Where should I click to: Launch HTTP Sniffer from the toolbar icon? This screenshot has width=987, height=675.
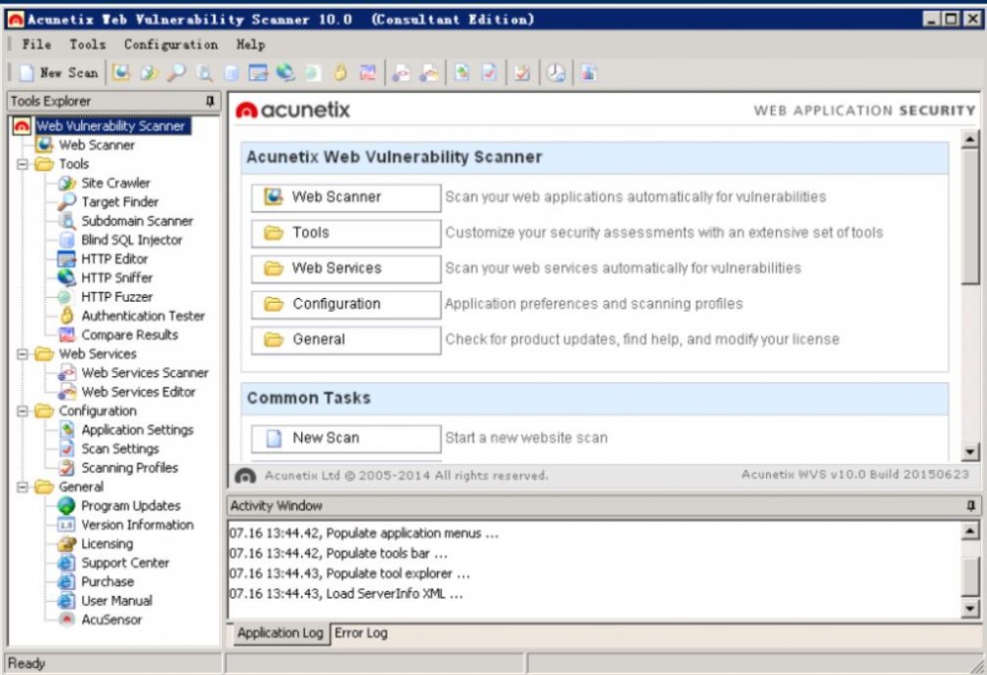click(285, 73)
